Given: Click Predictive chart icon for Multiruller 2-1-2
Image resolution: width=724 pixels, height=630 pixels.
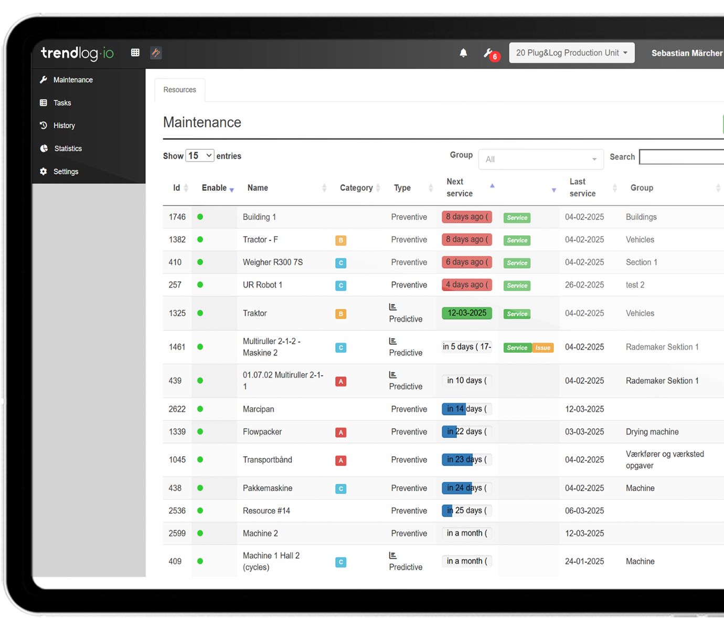Looking at the screenshot, I should tap(393, 341).
